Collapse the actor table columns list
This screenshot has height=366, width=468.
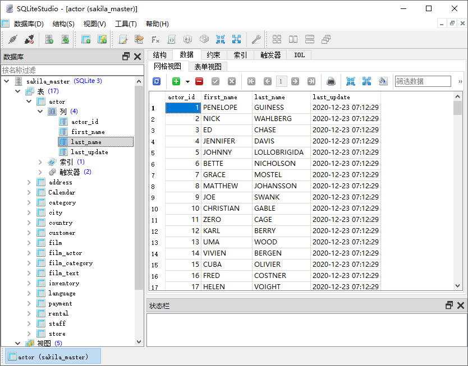[39, 112]
